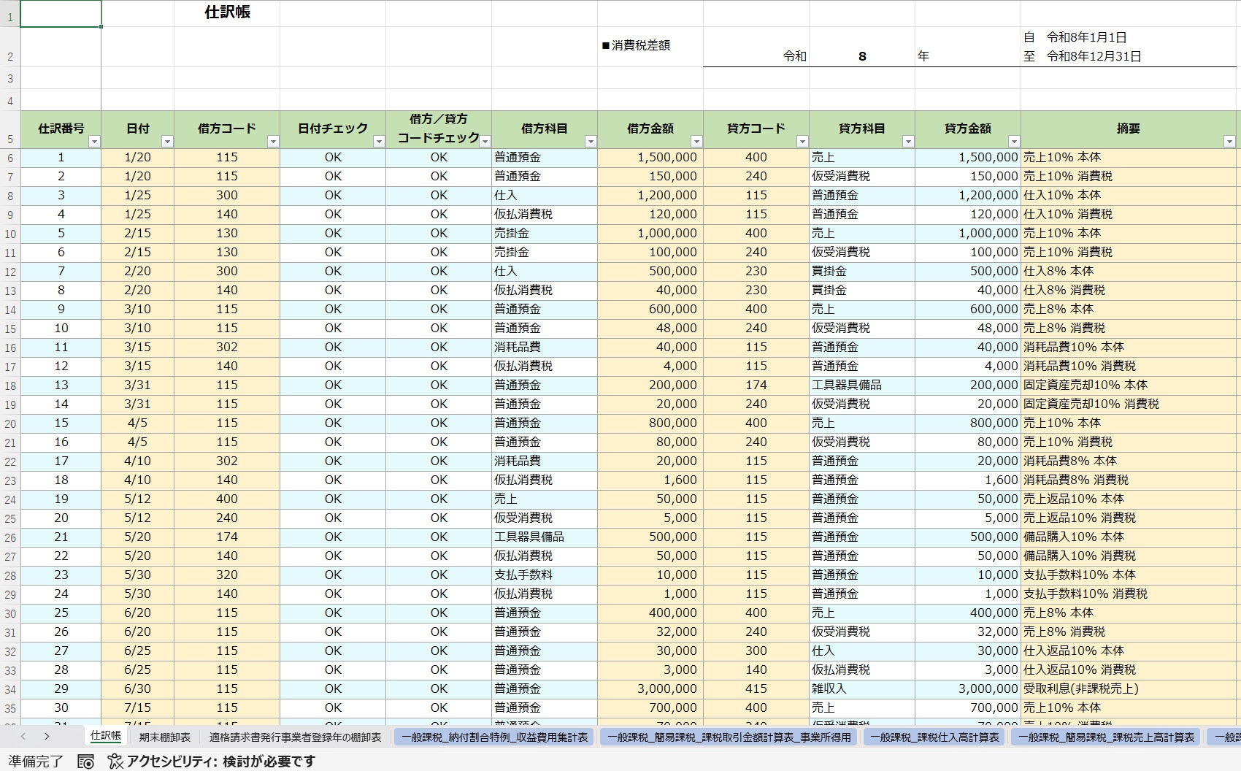Viewport: 1241px width, 771px height.
Task: Switch to the 期末棚卸表 sheet tab
Action: click(x=165, y=737)
